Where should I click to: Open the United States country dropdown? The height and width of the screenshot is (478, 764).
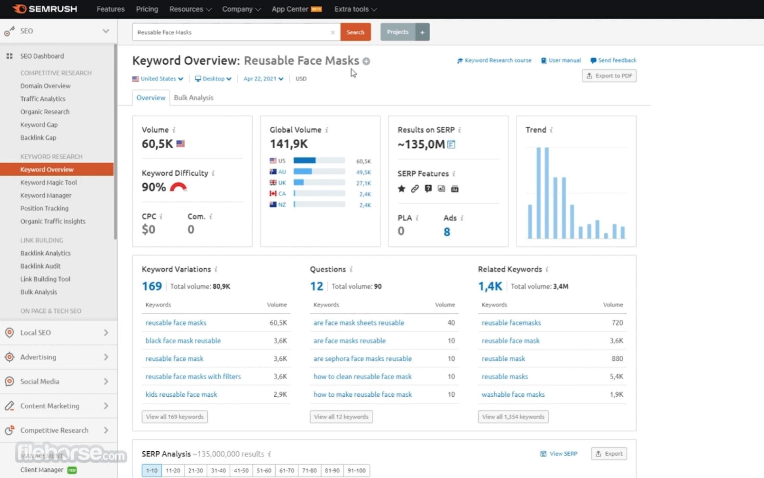158,79
